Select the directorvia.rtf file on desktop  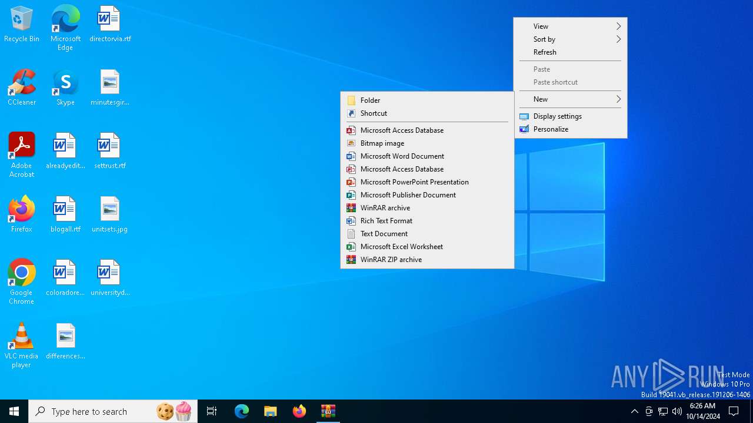tap(110, 25)
